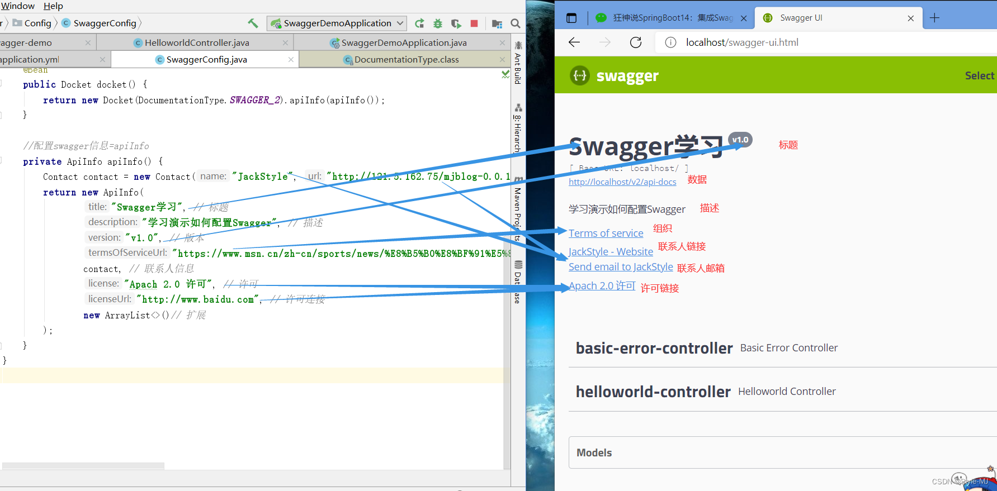Click the Swagger学习 page title
The image size is (997, 491).
pyautogui.click(x=646, y=146)
